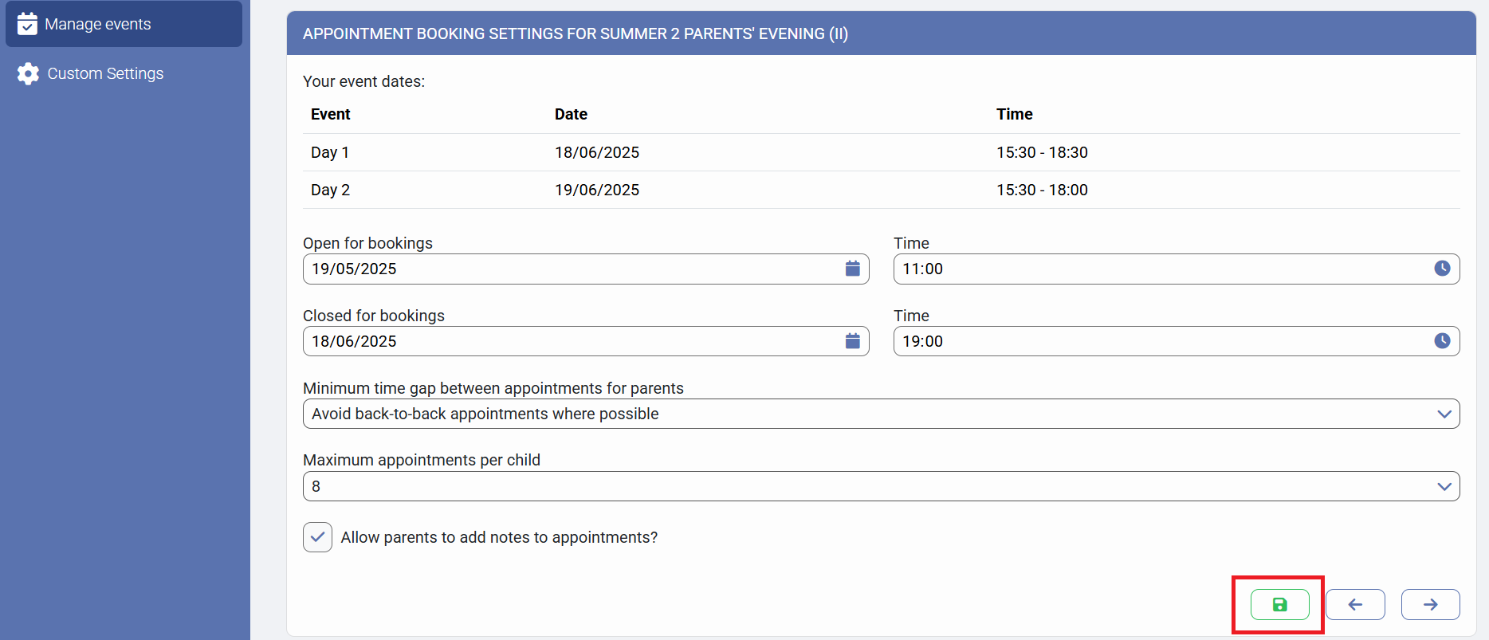Click the Custom Settings gear icon
This screenshot has height=640, width=1489.
tap(28, 73)
